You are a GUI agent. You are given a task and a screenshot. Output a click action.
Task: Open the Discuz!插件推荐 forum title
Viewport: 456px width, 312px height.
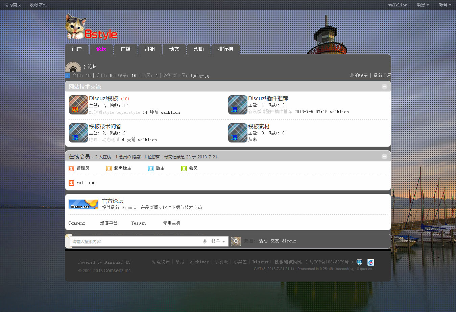pyautogui.click(x=268, y=99)
